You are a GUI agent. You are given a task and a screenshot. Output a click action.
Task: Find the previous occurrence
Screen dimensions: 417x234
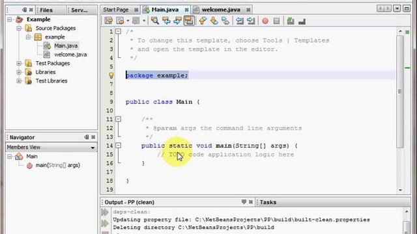(x=166, y=21)
